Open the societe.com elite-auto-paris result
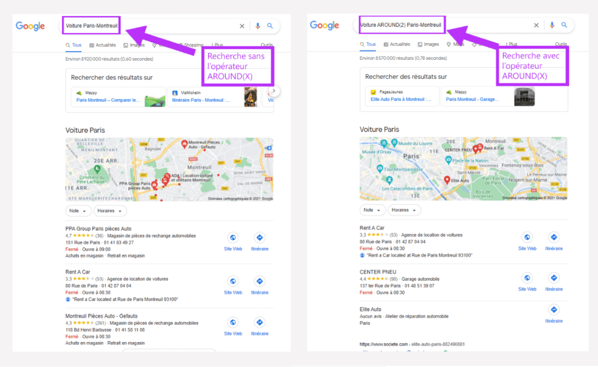 point(412,344)
